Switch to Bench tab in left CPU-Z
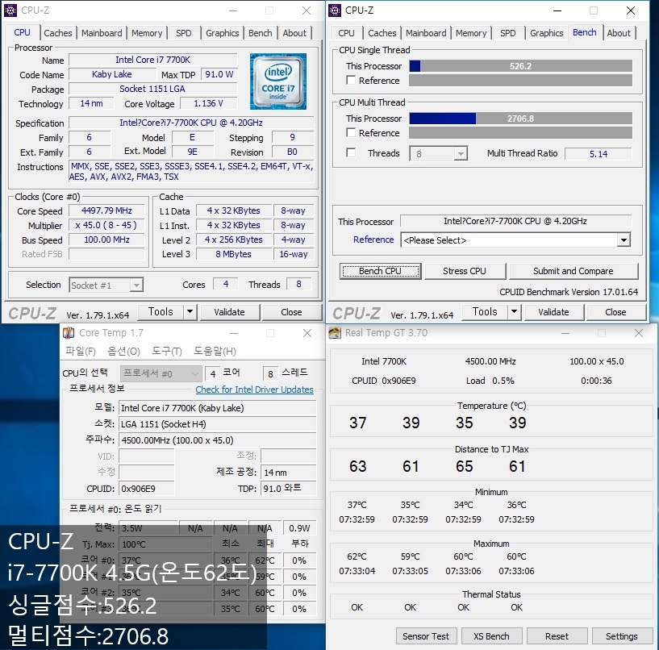This screenshot has width=659, height=650. point(261,33)
